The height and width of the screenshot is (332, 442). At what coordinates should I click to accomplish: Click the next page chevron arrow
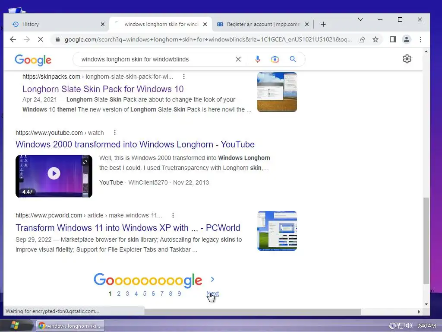[212, 279]
